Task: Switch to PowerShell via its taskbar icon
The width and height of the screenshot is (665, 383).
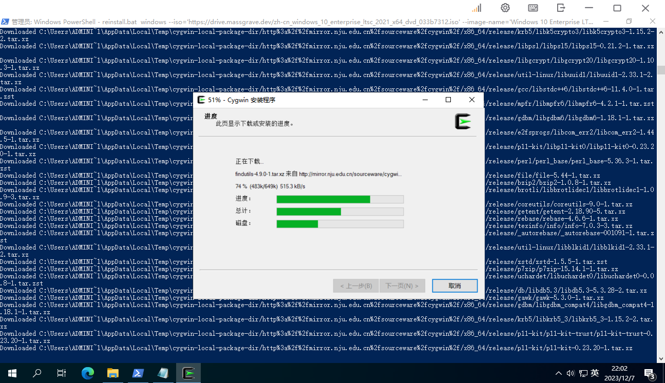Action: click(x=138, y=373)
